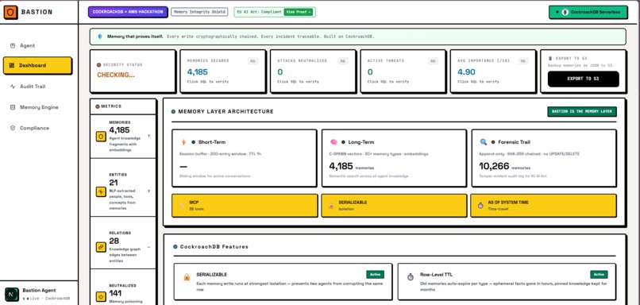Viewport: 640px width, 305px height.
Task: Click the Bastion Agent name label
Action: [39, 291]
